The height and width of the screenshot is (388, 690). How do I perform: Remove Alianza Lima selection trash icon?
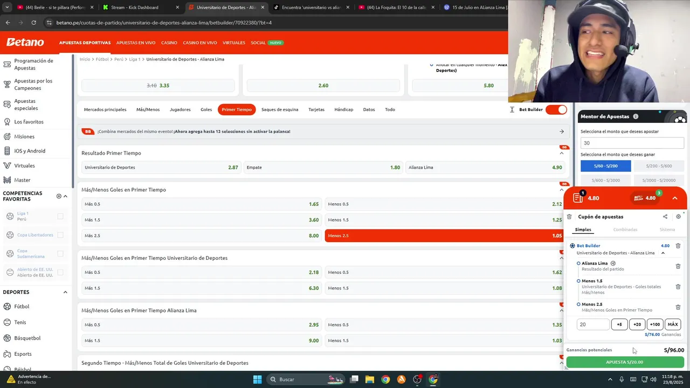coord(678,266)
